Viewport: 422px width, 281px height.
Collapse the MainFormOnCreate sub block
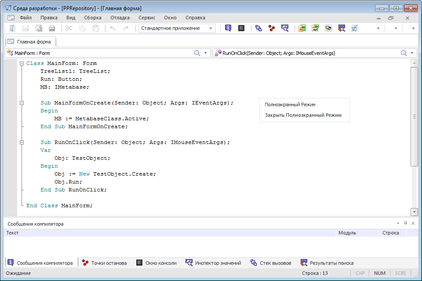[x=22, y=103]
